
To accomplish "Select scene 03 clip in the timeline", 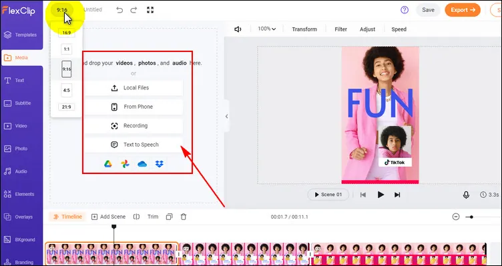I will (399, 253).
